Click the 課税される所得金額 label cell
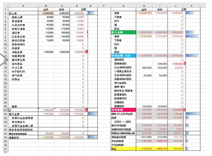 click(123, 114)
